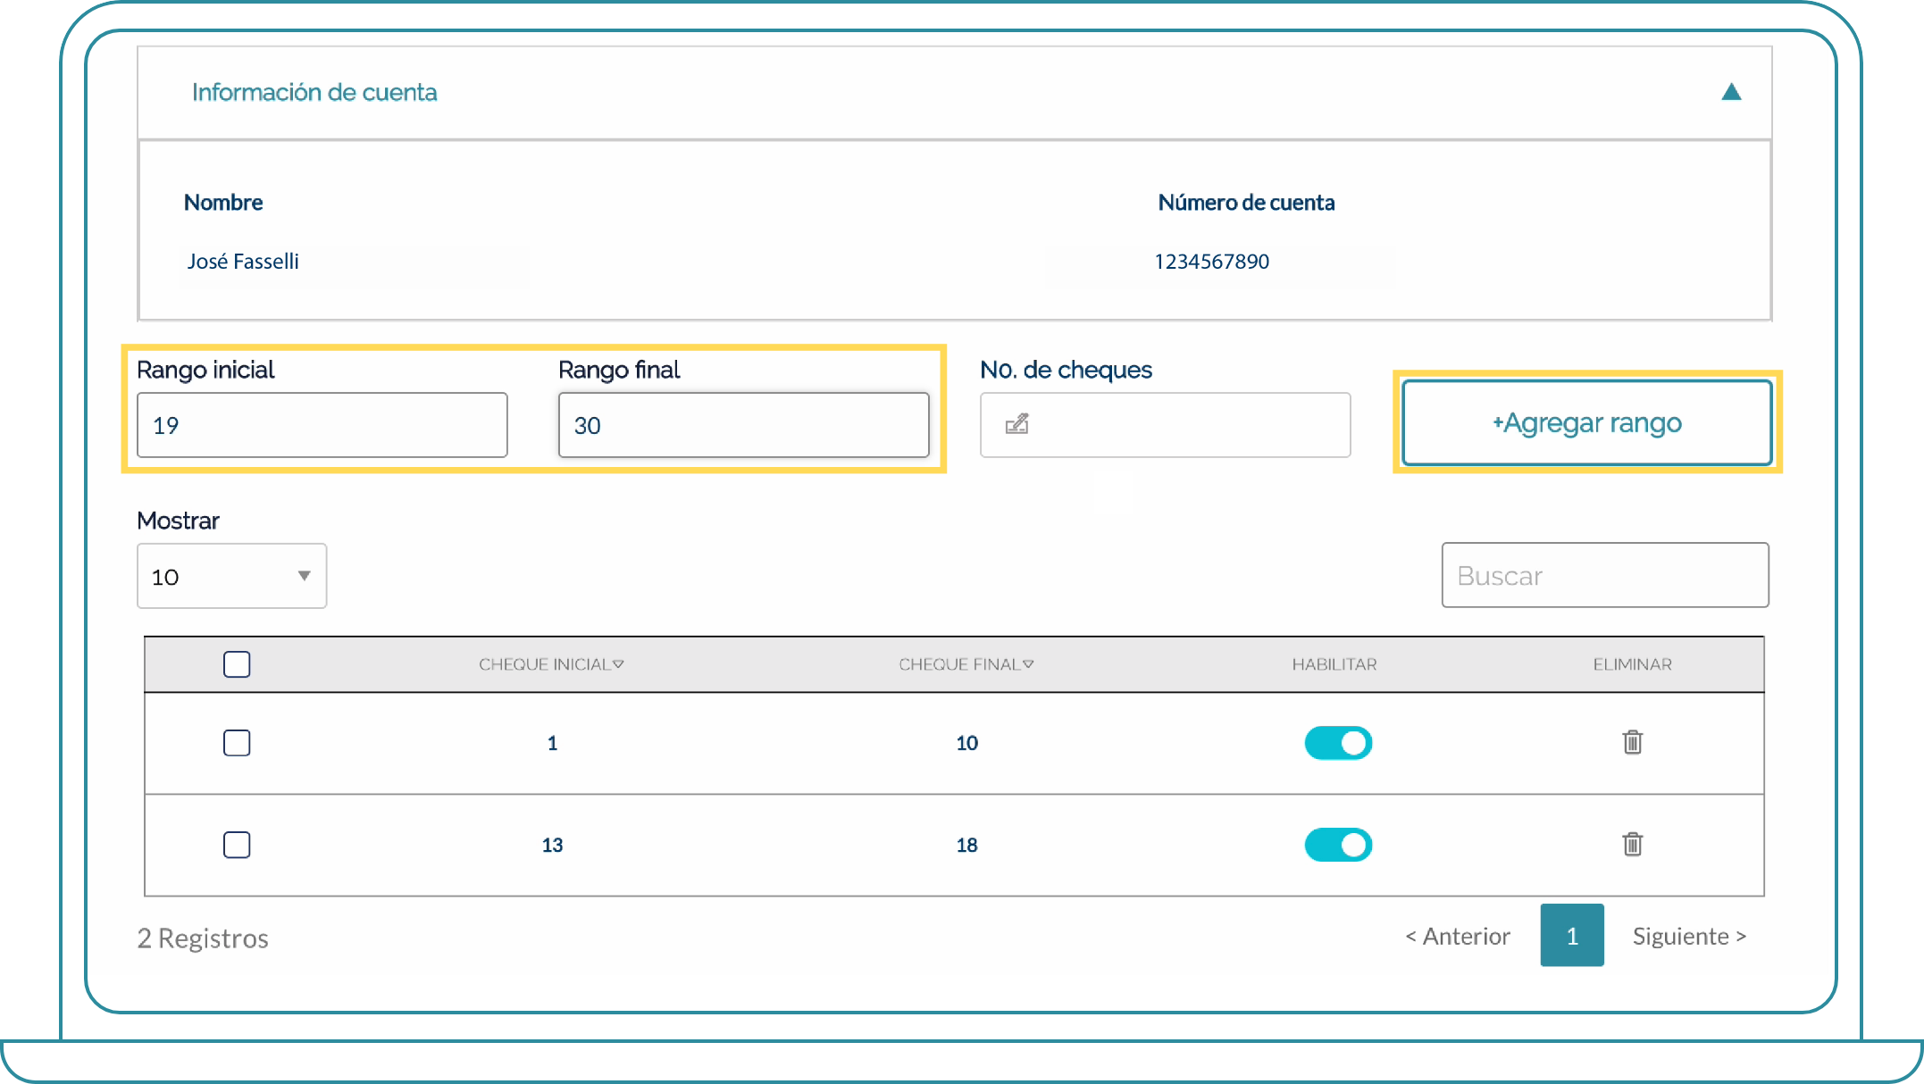Screen dimensions: 1924x1084
Task: Click the Buscar search box
Action: tap(1605, 575)
